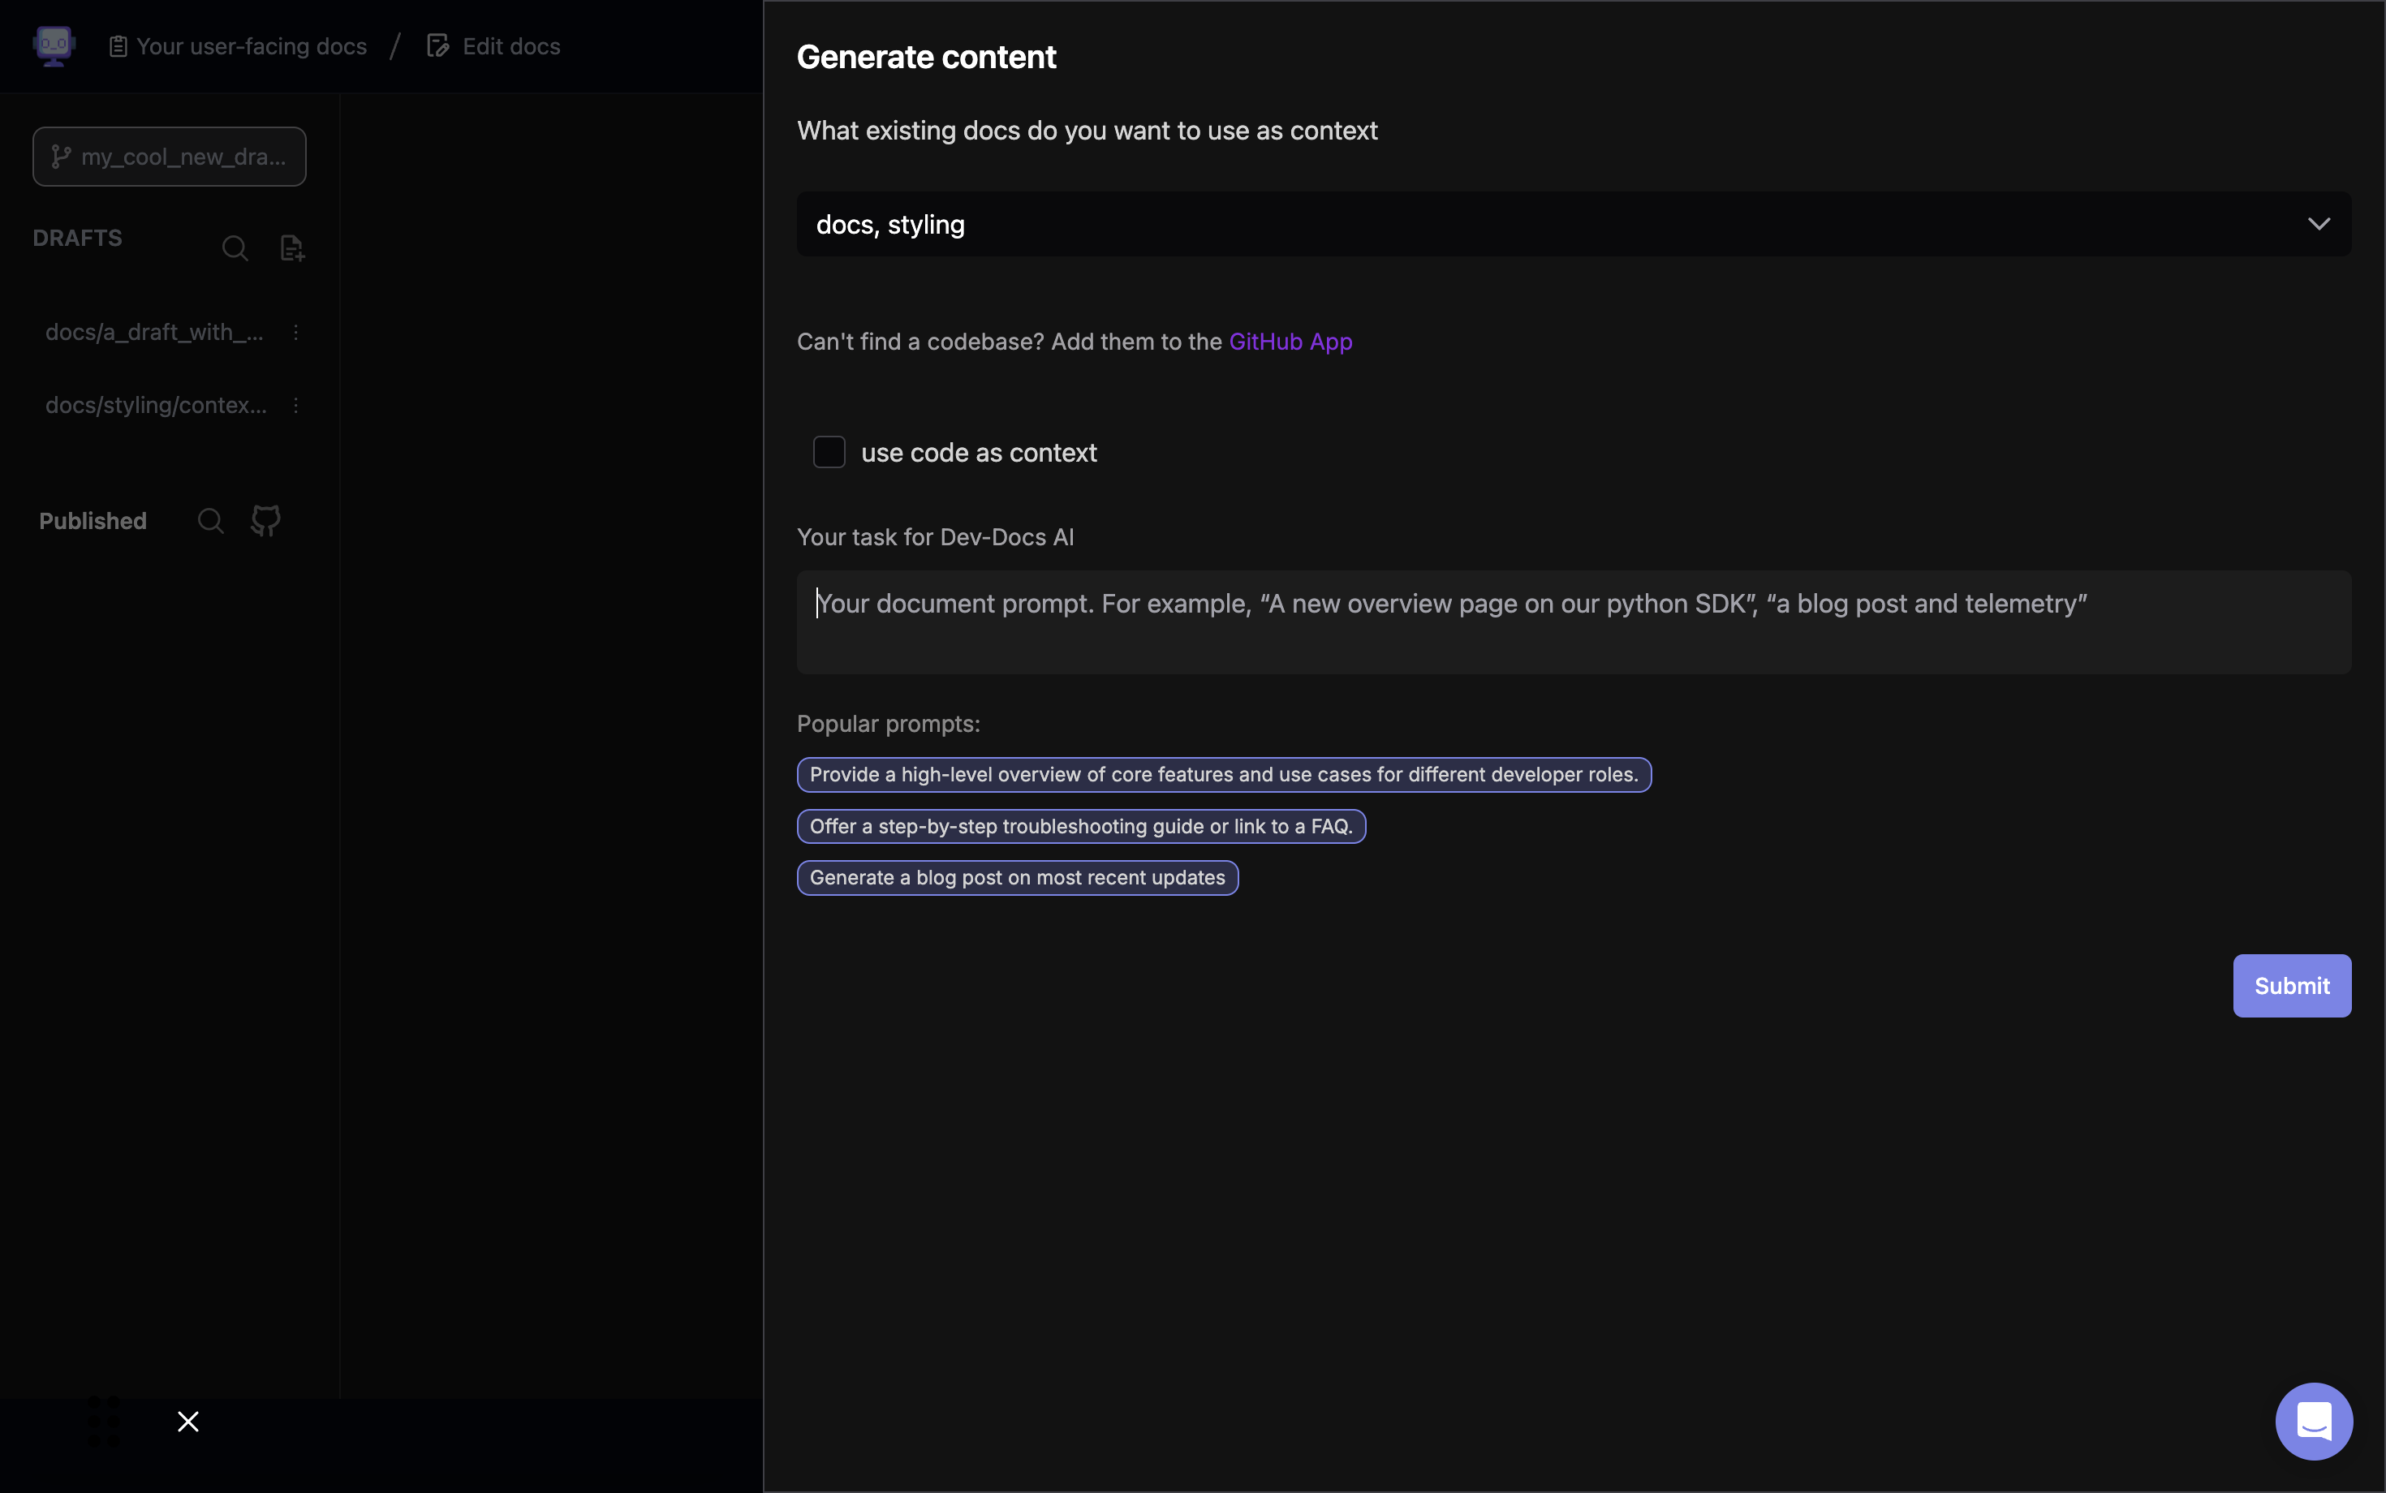Open options menu for docs/styling/contex draft
This screenshot has height=1493, width=2386.
point(295,406)
